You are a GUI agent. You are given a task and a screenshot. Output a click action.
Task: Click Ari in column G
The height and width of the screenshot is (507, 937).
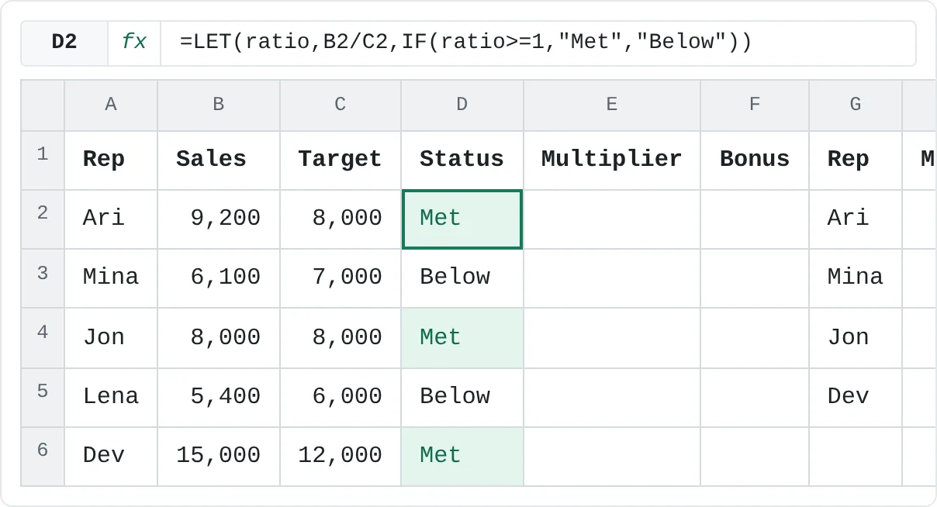[x=856, y=219]
